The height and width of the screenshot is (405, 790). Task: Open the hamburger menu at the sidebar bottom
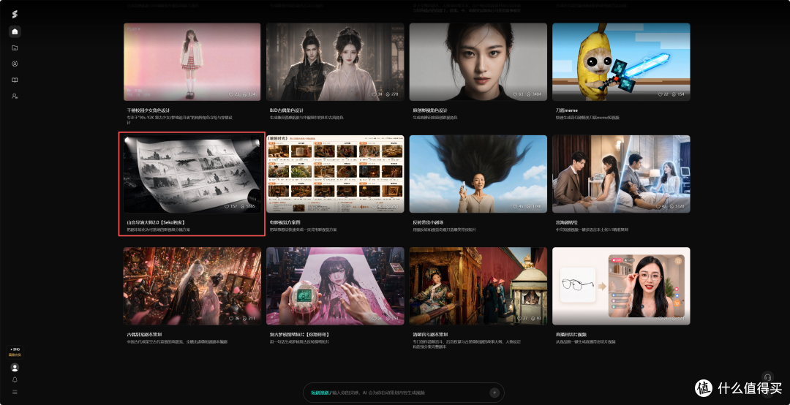[15, 392]
